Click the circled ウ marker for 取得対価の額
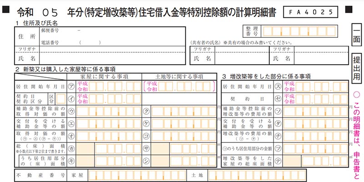Image resolution: width=364 pixels, height=182 pixels. coord(71,111)
